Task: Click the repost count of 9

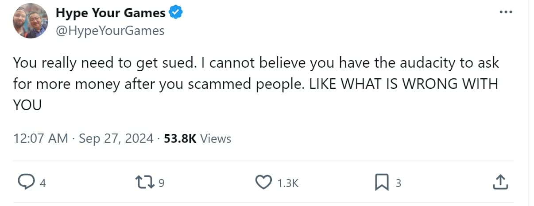Action: point(161,183)
